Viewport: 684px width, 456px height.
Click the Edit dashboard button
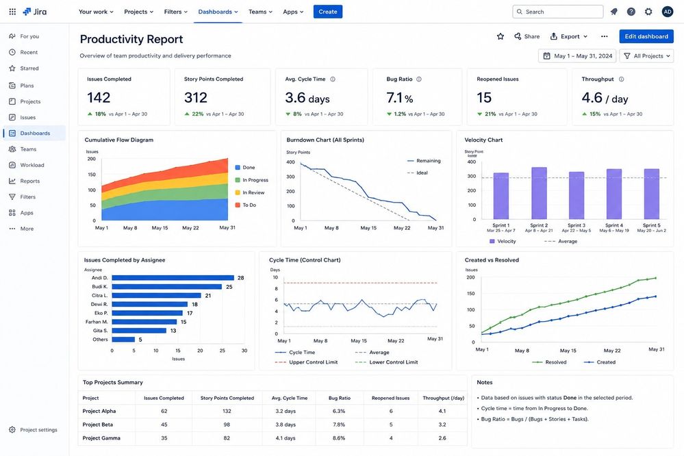646,37
